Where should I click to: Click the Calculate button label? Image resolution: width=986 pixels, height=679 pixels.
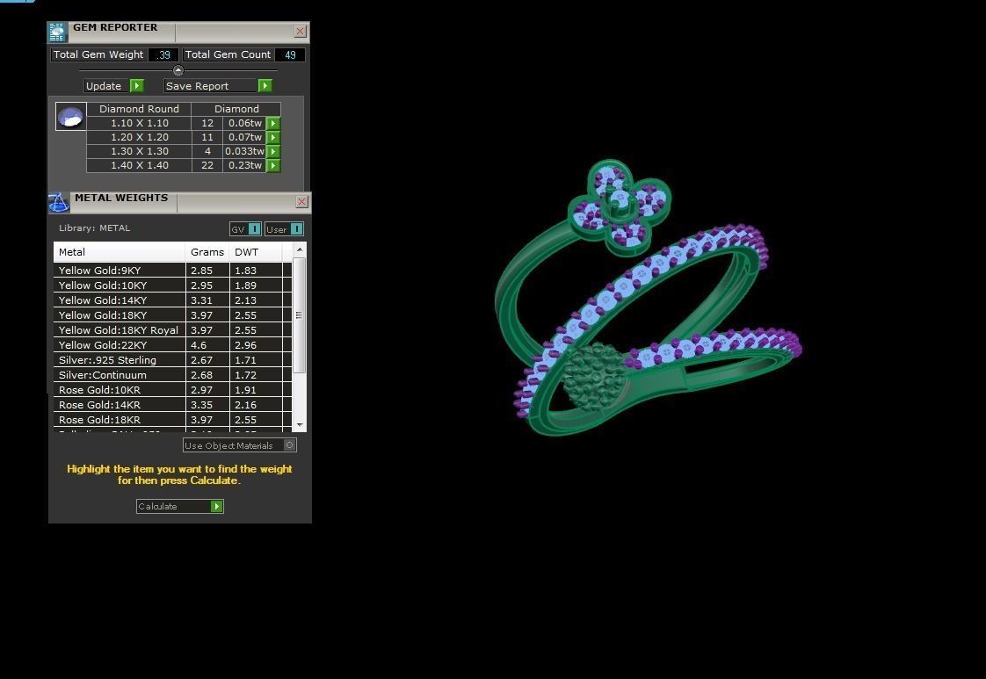[x=158, y=506]
